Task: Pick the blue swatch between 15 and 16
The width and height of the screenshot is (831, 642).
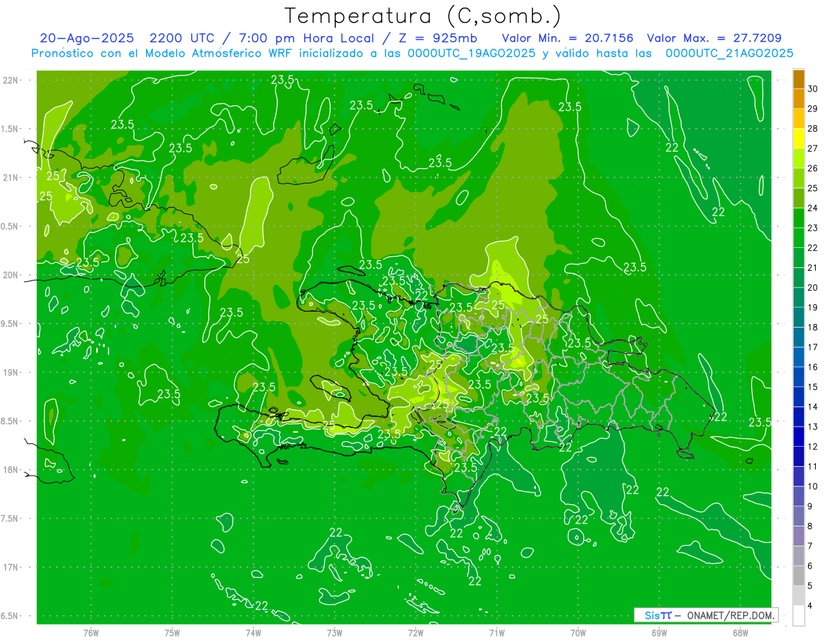Action: pos(798,377)
